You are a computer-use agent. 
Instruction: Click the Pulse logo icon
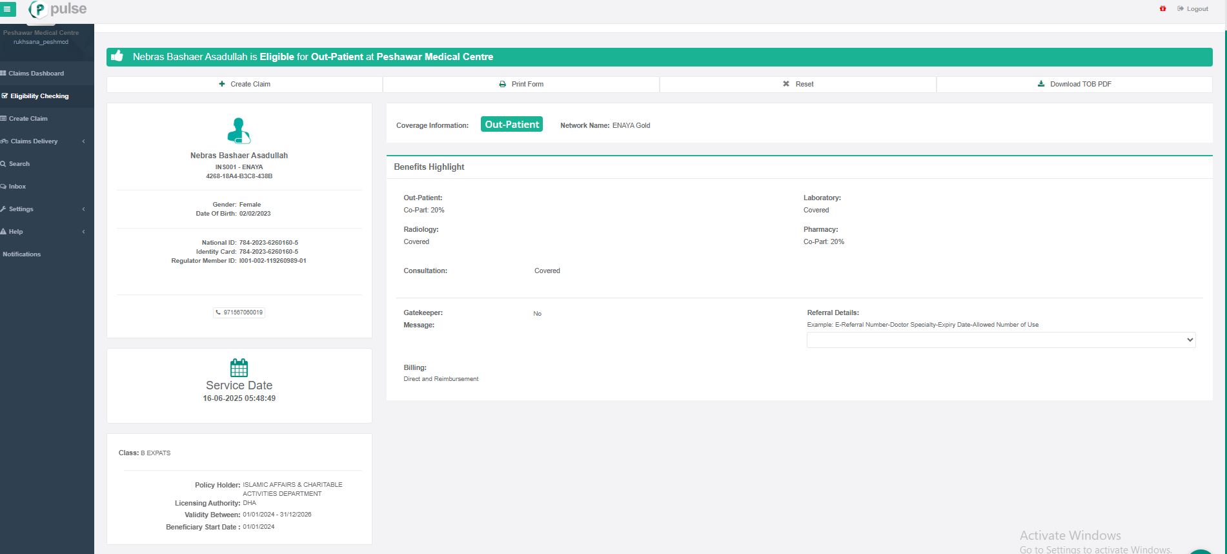click(x=39, y=10)
